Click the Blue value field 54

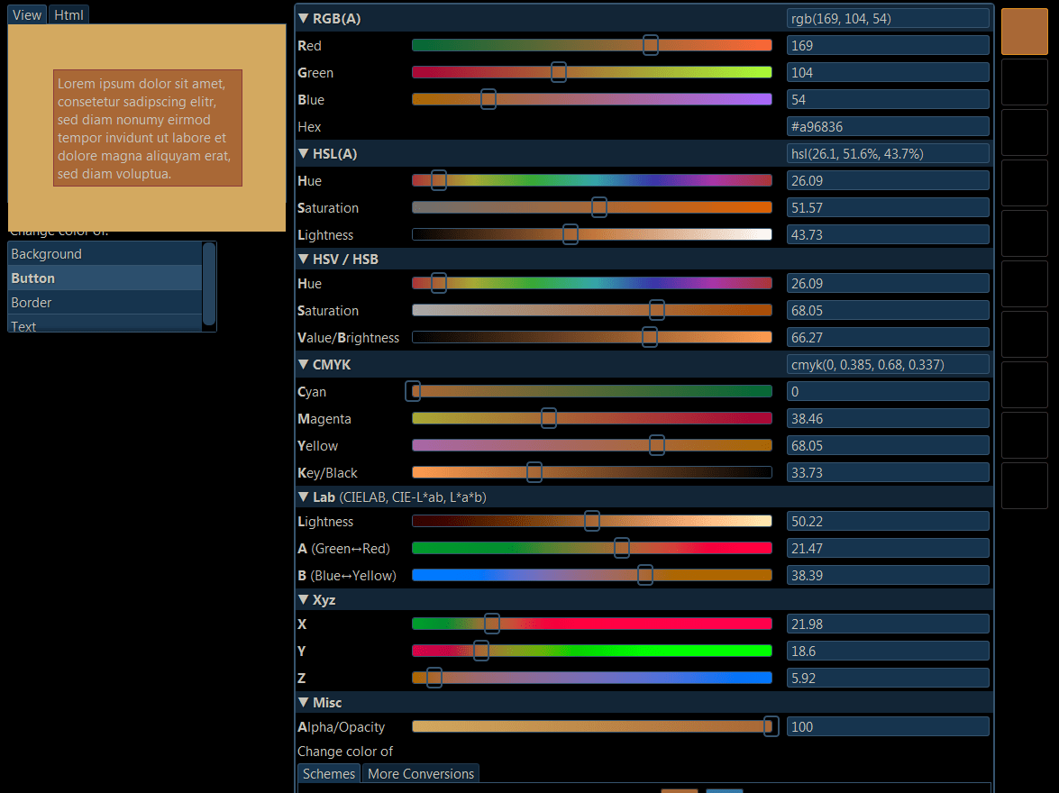pos(888,100)
